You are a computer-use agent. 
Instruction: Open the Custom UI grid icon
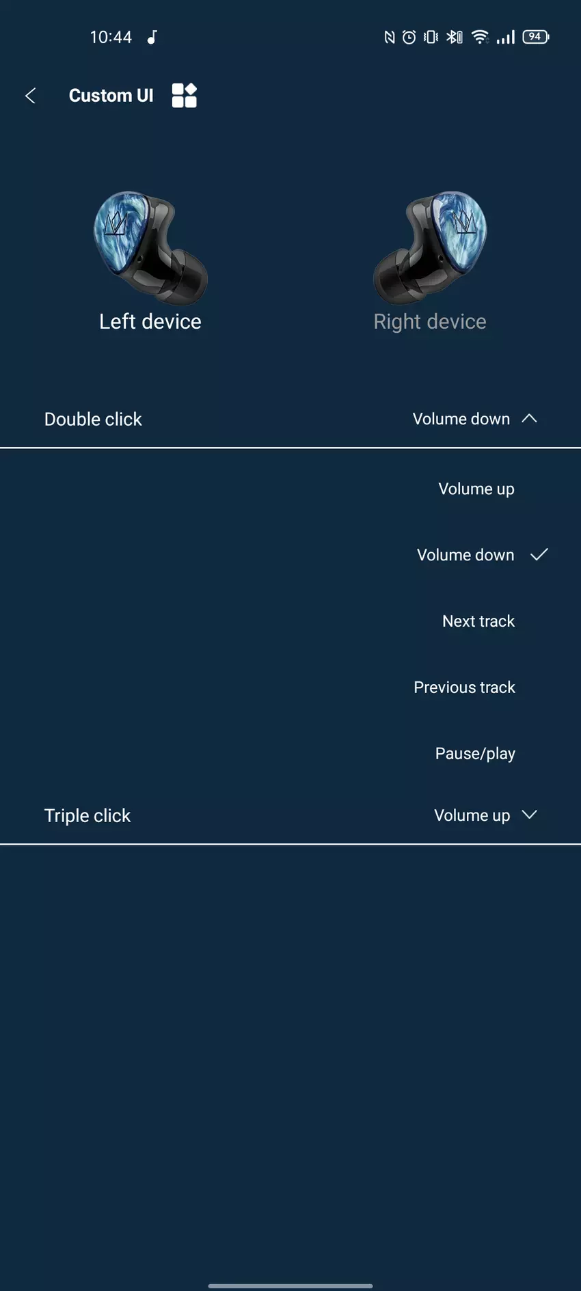(184, 96)
